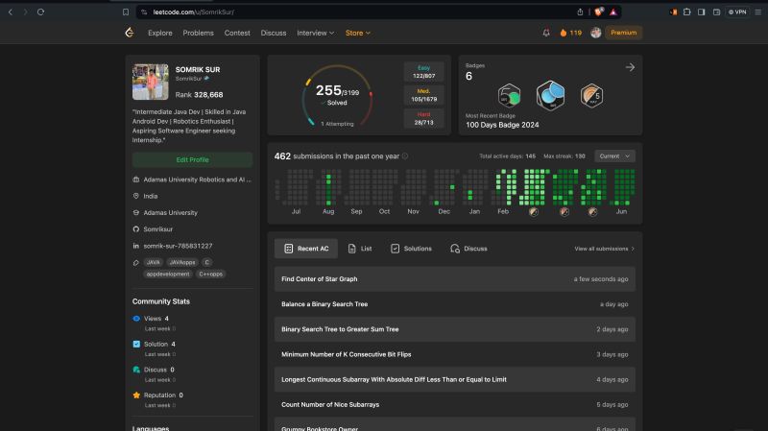Open the browser hamburger menu
This screenshot has height=431, width=768.
[x=757, y=12]
